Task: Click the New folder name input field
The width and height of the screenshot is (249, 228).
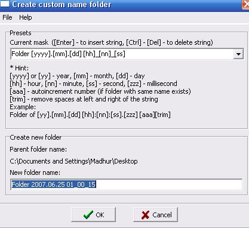Action: pos(126,184)
